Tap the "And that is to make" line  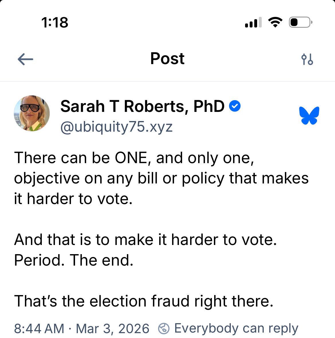145,240
